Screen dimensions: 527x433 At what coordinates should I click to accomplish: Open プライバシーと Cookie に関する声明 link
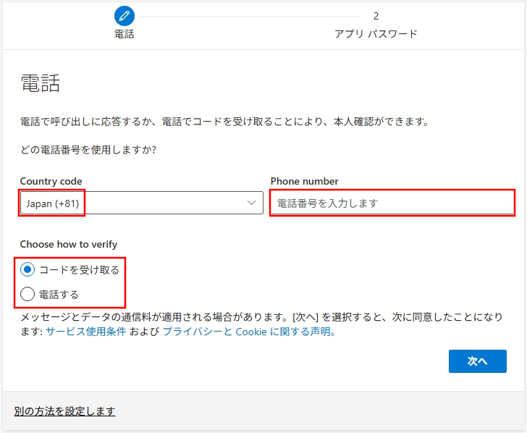[x=248, y=332]
